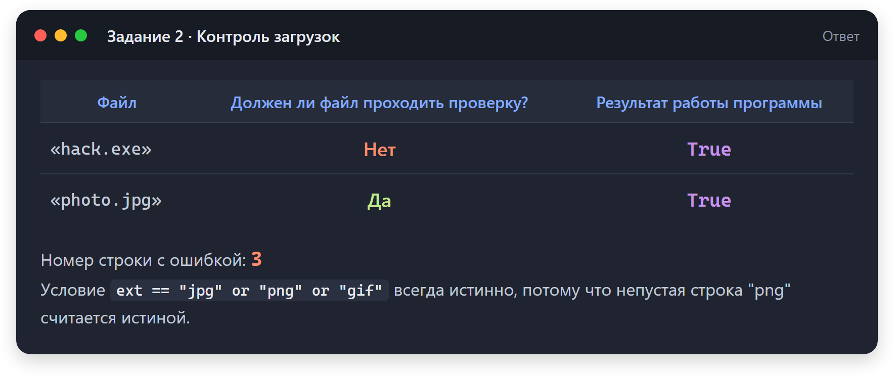Click the error line number "3"
This screenshot has height=376, width=894.
coord(257,259)
